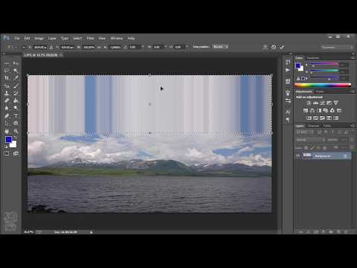
Task: Add an Invert adjustment
Action: [309, 118]
